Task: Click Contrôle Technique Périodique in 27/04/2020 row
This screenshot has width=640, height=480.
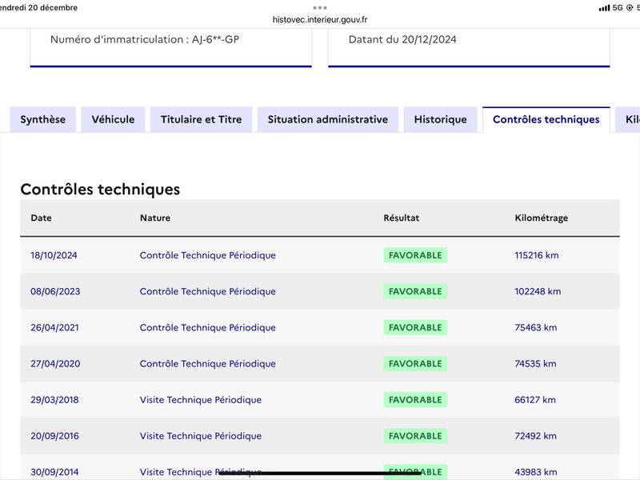Action: pos(208,364)
